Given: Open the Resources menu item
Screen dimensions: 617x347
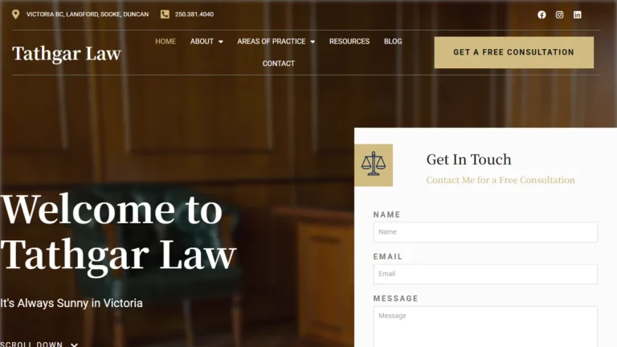Looking at the screenshot, I should click(349, 41).
